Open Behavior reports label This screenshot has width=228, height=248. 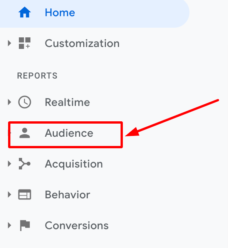67,195
